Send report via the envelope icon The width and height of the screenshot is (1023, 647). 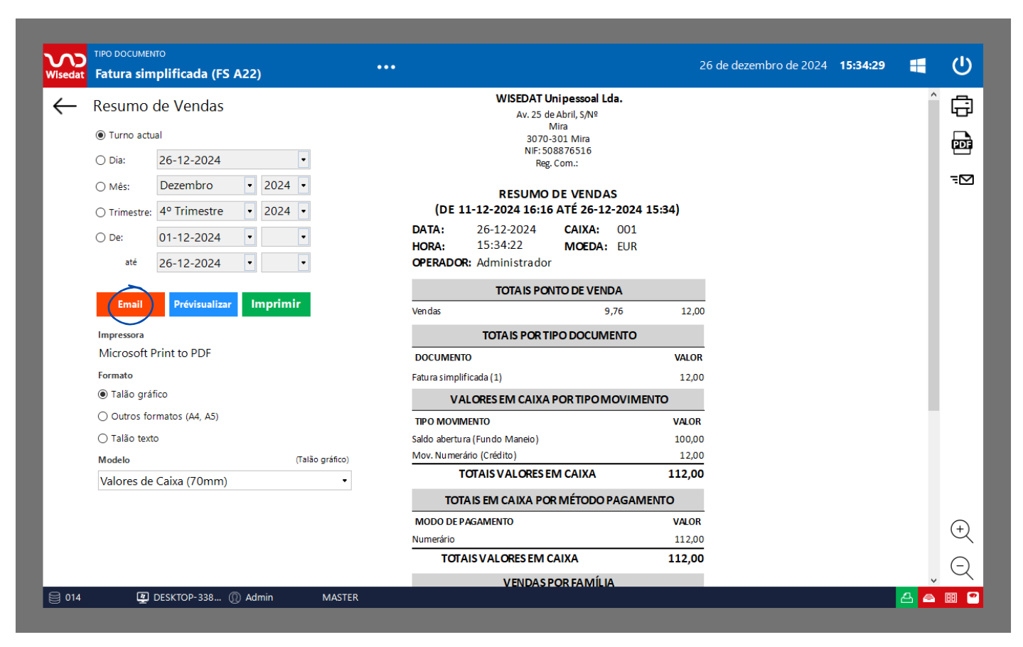click(961, 180)
